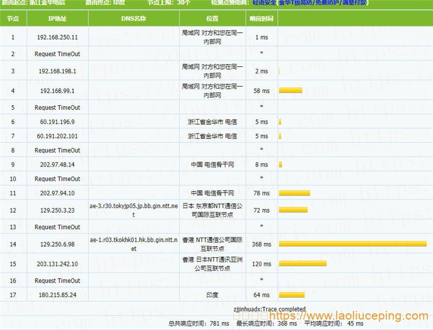433x330 pixels.
Task: Select location 浙江省金华市 电信 in node 6 row
Action: point(212,122)
